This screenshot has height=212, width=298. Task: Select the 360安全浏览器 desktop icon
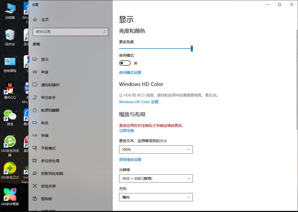click(x=10, y=146)
